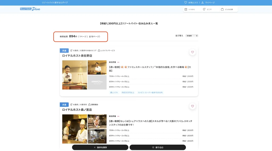Open favorites via heart icon in top bar

pyautogui.click(x=186, y=2)
